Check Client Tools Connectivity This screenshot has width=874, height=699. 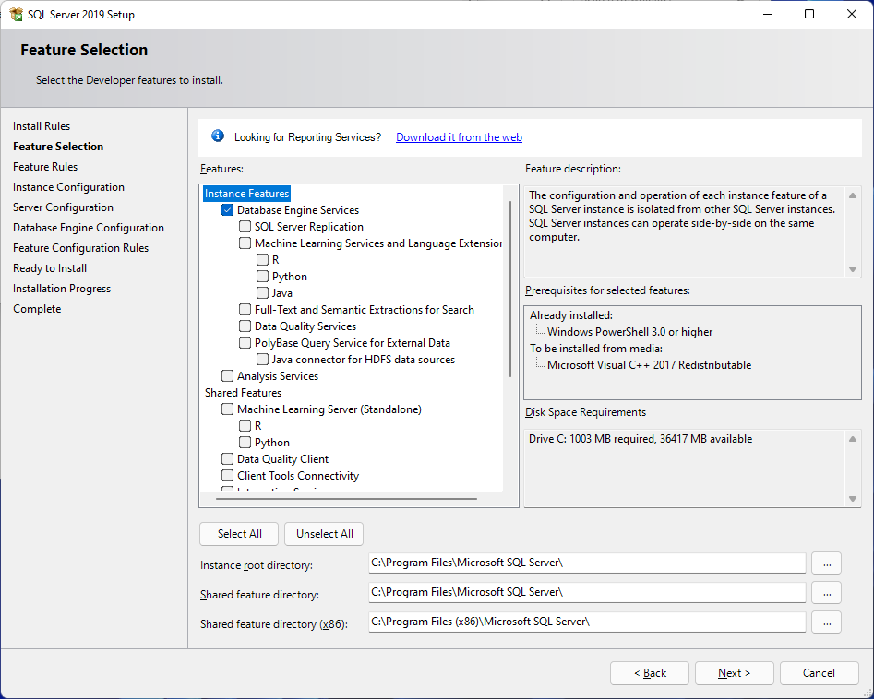click(227, 476)
